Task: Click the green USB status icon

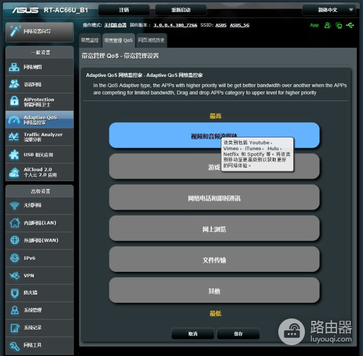Action: (x=350, y=25)
